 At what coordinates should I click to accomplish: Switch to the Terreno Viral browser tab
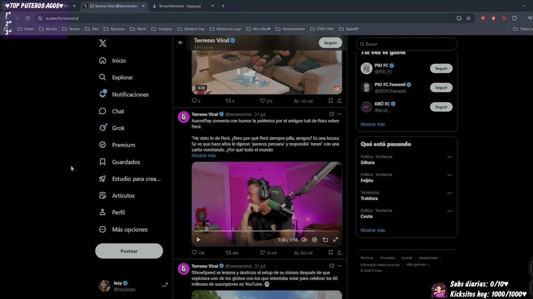(114, 6)
